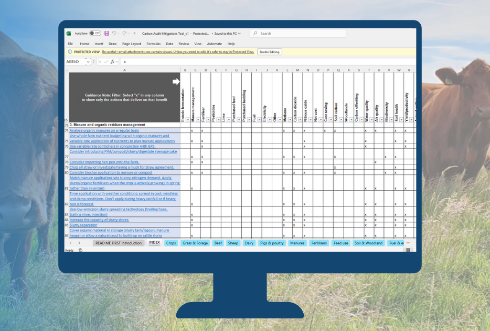490x331 pixels.
Task: Open 'Slurry separation' link
Action: [83, 225]
